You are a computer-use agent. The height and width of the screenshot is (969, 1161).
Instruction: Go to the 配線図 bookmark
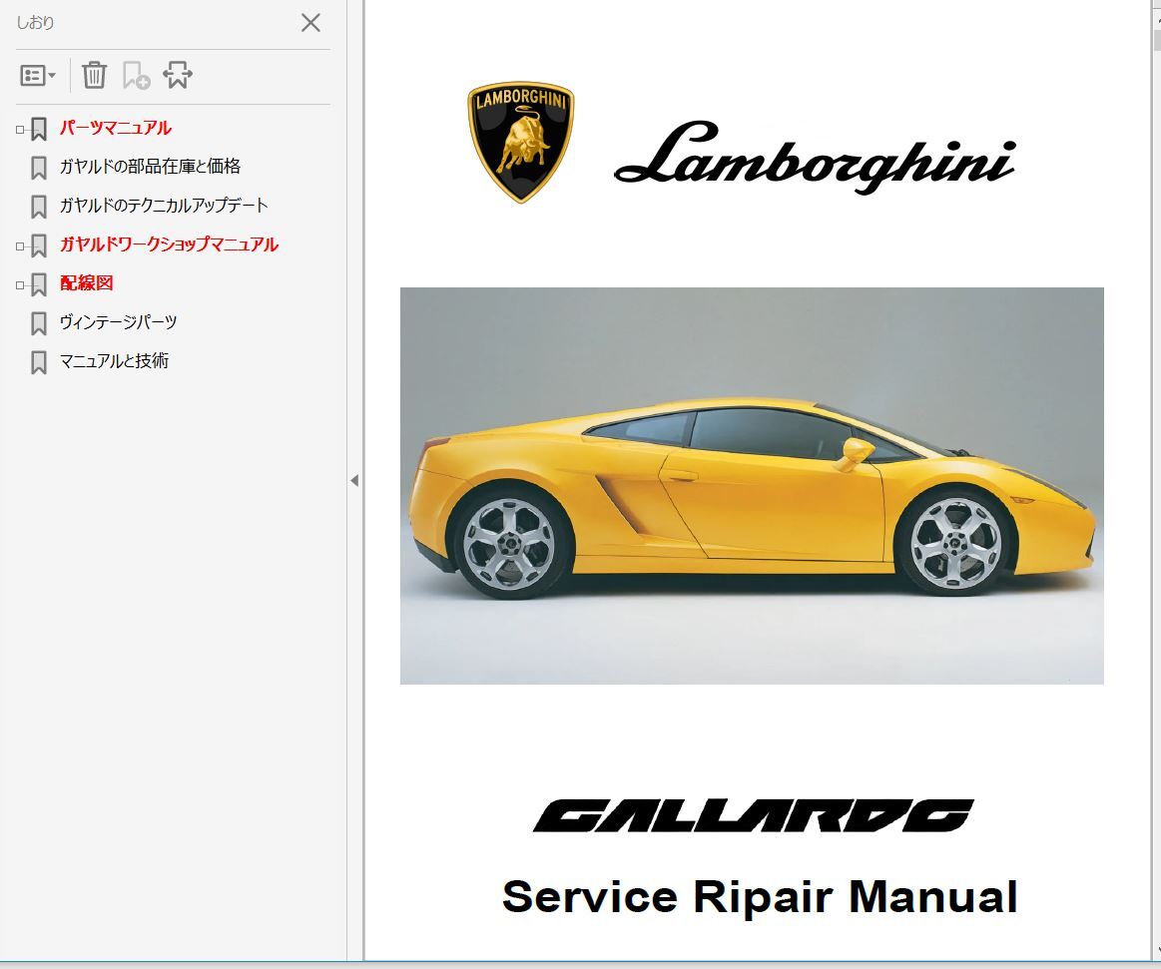[87, 282]
